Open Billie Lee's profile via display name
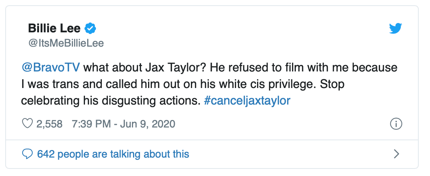430x176 pixels. [55, 28]
